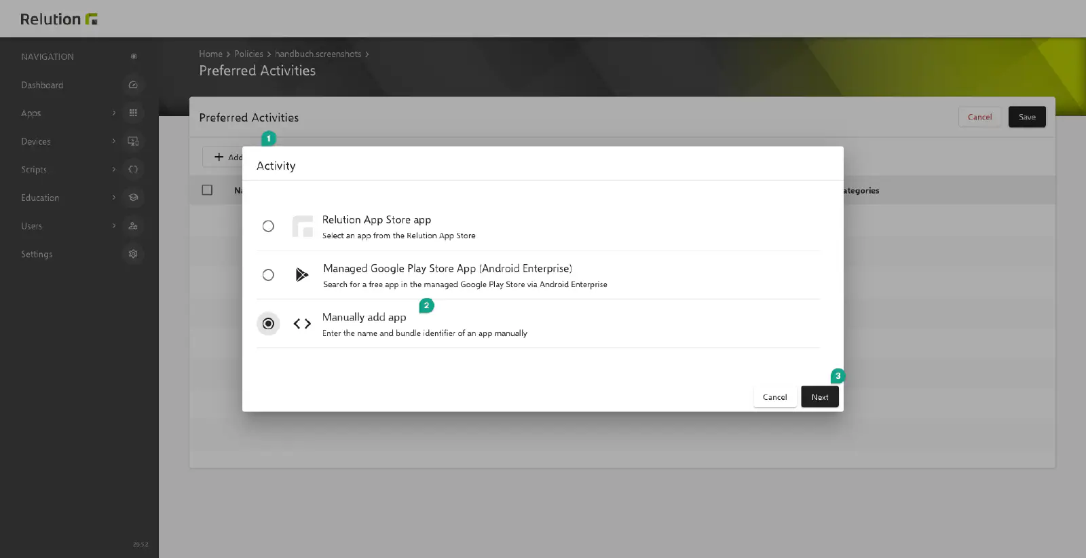Open Dashboard in the navigation
This screenshot has height=558, width=1086.
tap(42, 85)
